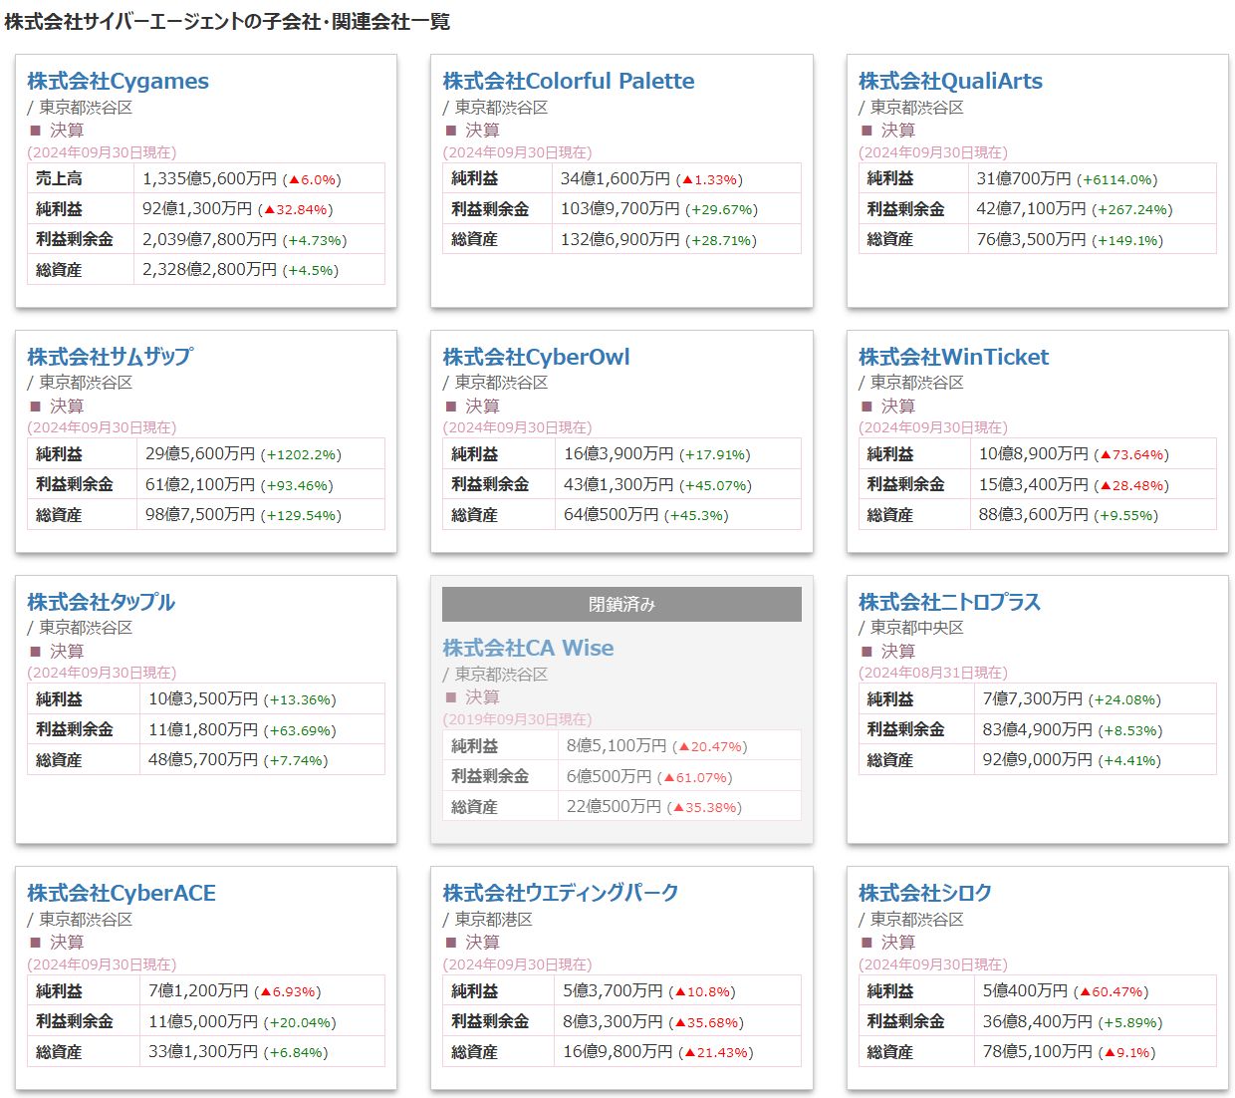The width and height of the screenshot is (1235, 1098).
Task: Click the red triangle in シロク 総資産 row
Action: [1110, 1052]
